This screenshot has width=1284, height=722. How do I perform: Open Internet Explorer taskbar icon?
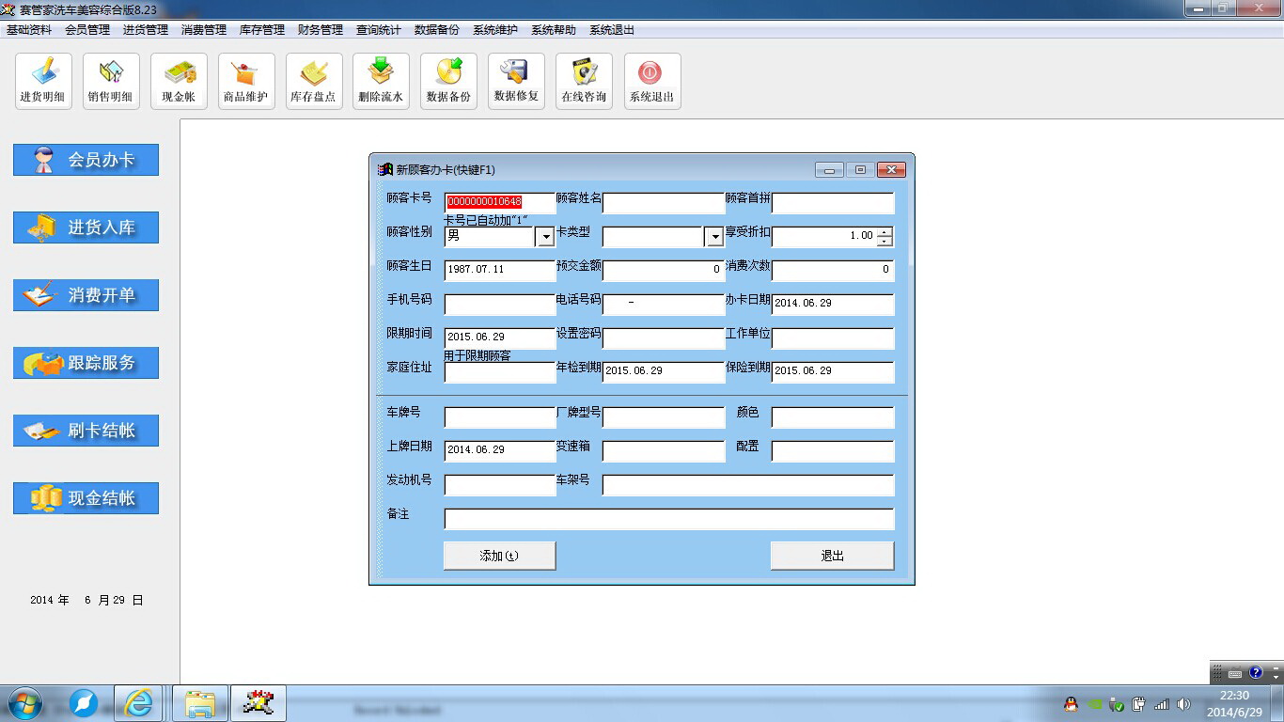coord(138,703)
